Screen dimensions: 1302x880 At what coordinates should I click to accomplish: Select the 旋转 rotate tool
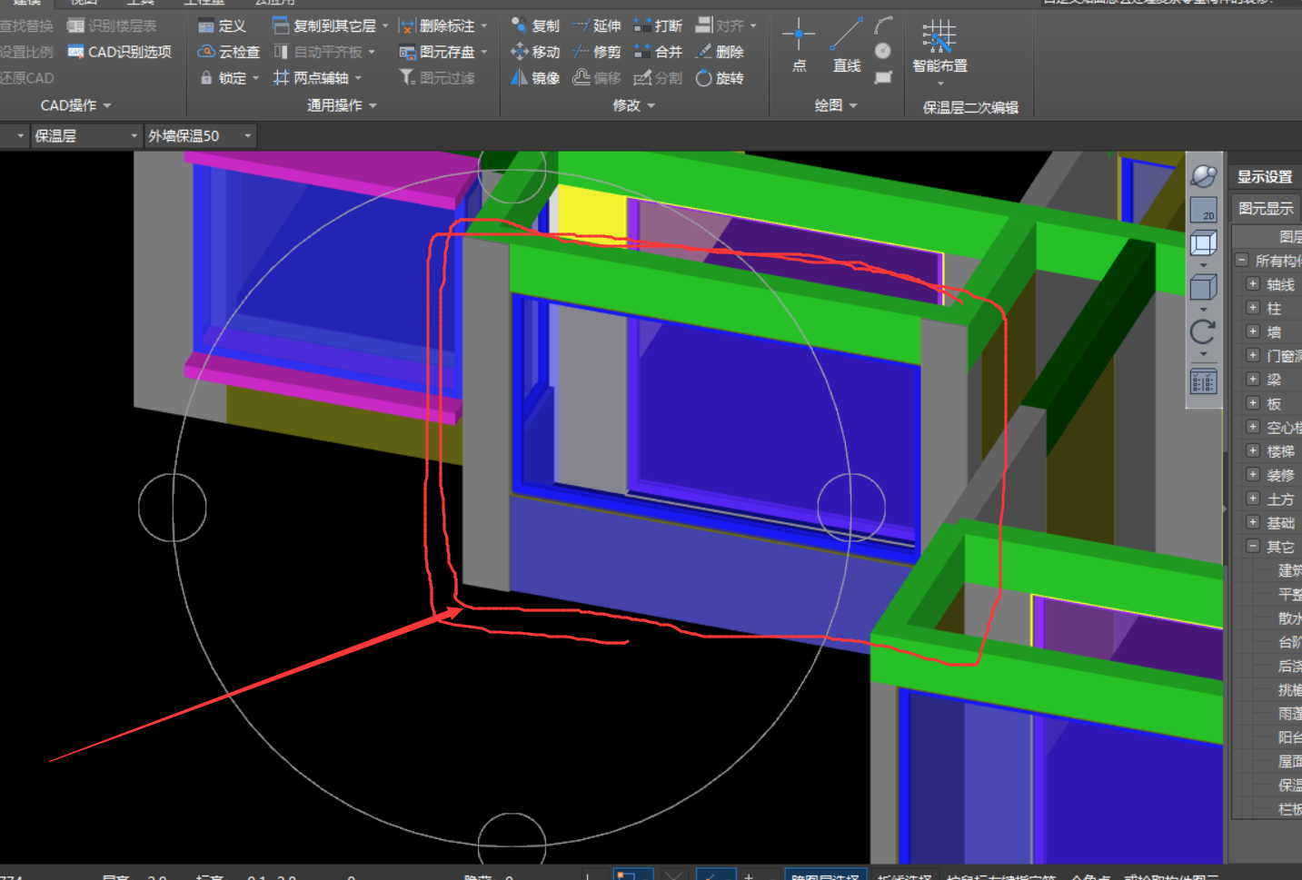720,78
